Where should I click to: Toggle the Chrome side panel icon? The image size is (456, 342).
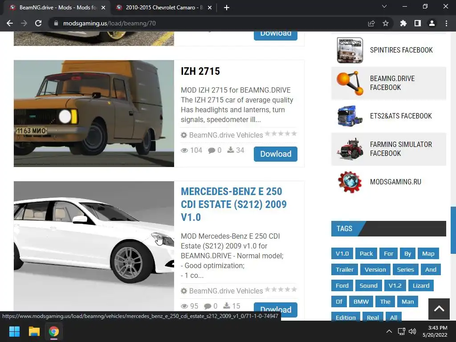tap(418, 23)
